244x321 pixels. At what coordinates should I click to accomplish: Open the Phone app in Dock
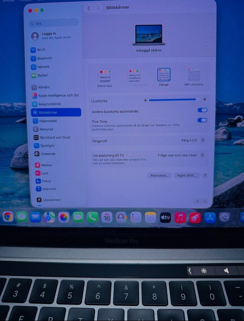(93, 217)
